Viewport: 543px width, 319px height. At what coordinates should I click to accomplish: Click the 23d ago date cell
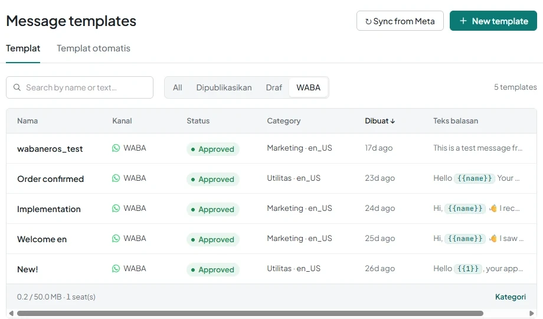[380, 178]
